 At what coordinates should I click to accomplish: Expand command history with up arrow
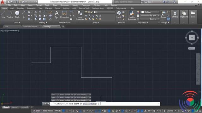(159, 104)
